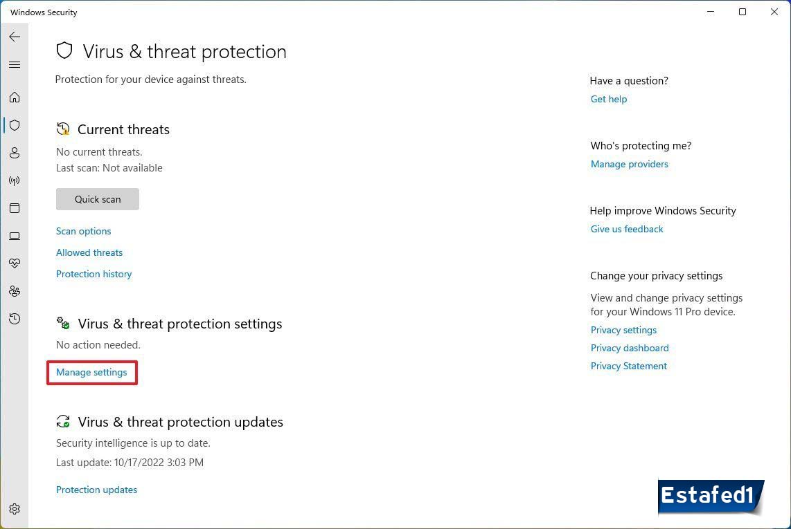The height and width of the screenshot is (529, 791).
Task: Start a Quick scan
Action: tap(98, 199)
